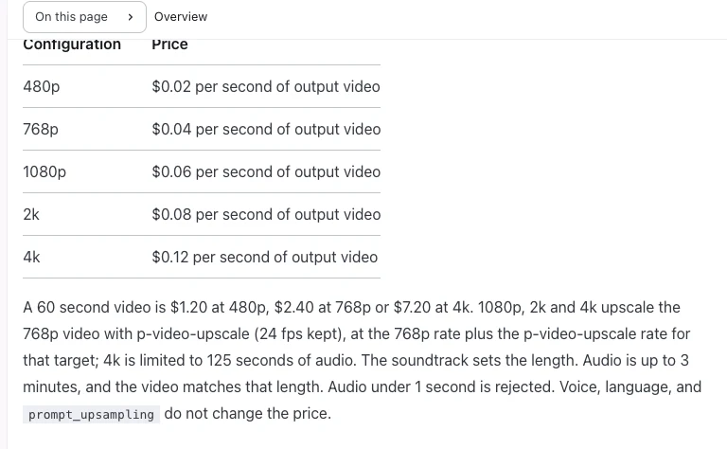The height and width of the screenshot is (449, 727).
Task: Select the 768p configuration cell
Action: 41,129
